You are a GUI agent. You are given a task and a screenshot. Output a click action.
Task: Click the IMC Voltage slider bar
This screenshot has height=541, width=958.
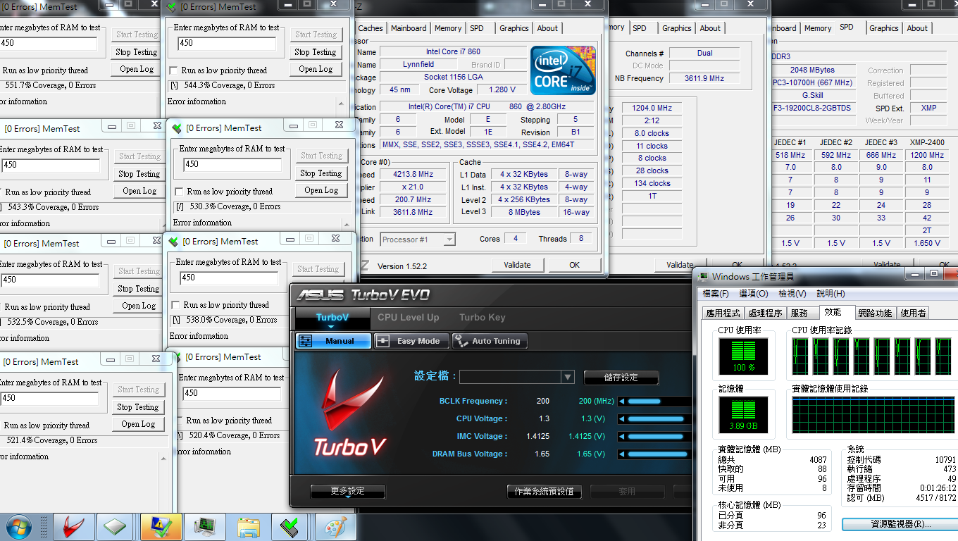pyautogui.click(x=659, y=437)
